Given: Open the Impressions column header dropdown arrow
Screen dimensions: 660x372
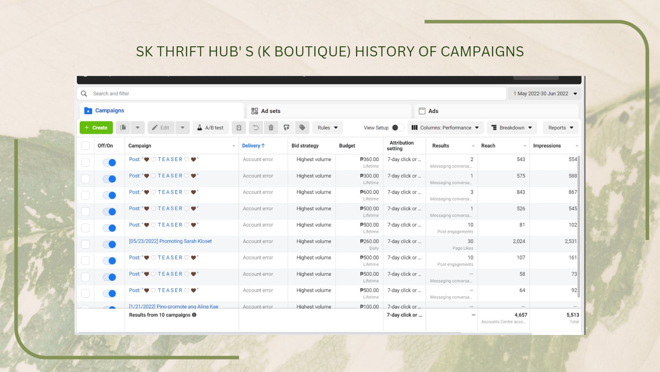Looking at the screenshot, I should coord(577,146).
